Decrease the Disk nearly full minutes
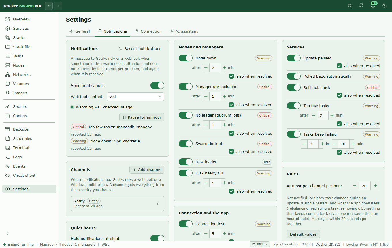This screenshot has width=392, height=248. click(206, 183)
